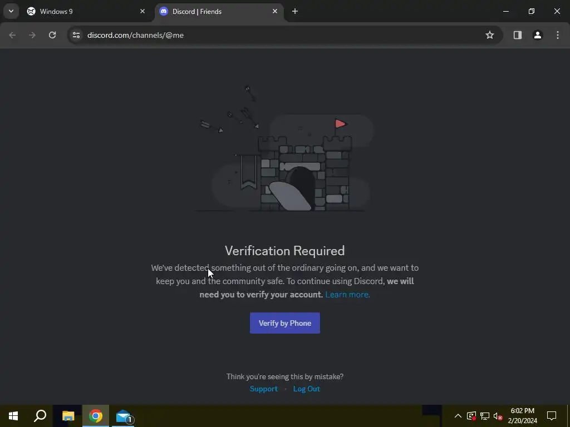This screenshot has width=570, height=427.
Task: Click the security alert tray icon
Action: tap(471, 416)
